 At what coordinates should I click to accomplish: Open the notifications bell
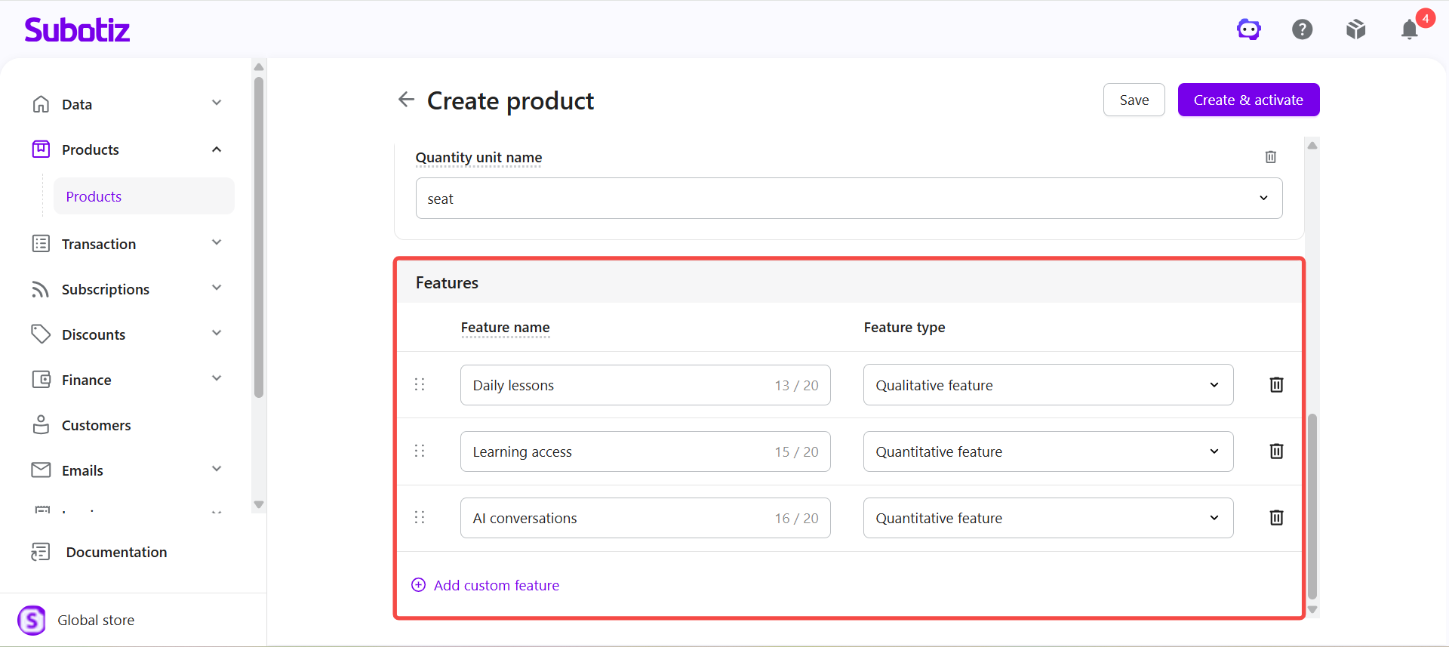click(x=1410, y=29)
